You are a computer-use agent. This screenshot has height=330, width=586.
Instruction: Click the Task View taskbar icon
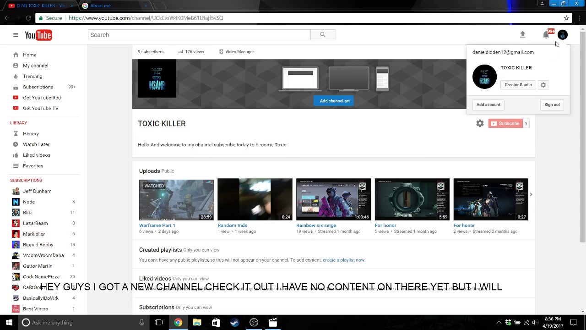pos(159,323)
